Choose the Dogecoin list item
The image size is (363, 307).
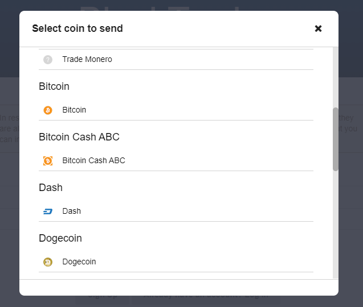(x=176, y=262)
